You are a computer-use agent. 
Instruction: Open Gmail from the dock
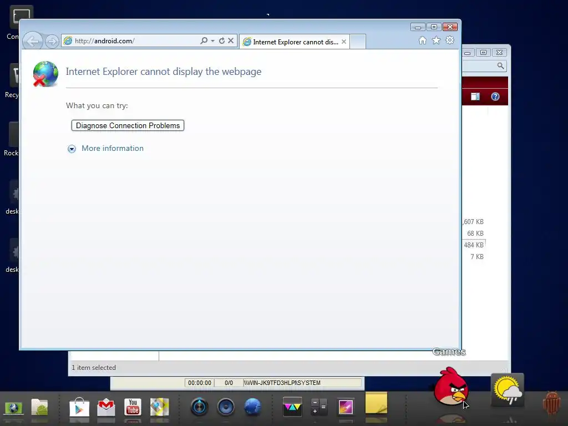click(106, 407)
